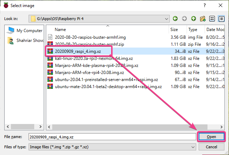
Task: Click file list scroll right arrow
Action: click(x=222, y=127)
